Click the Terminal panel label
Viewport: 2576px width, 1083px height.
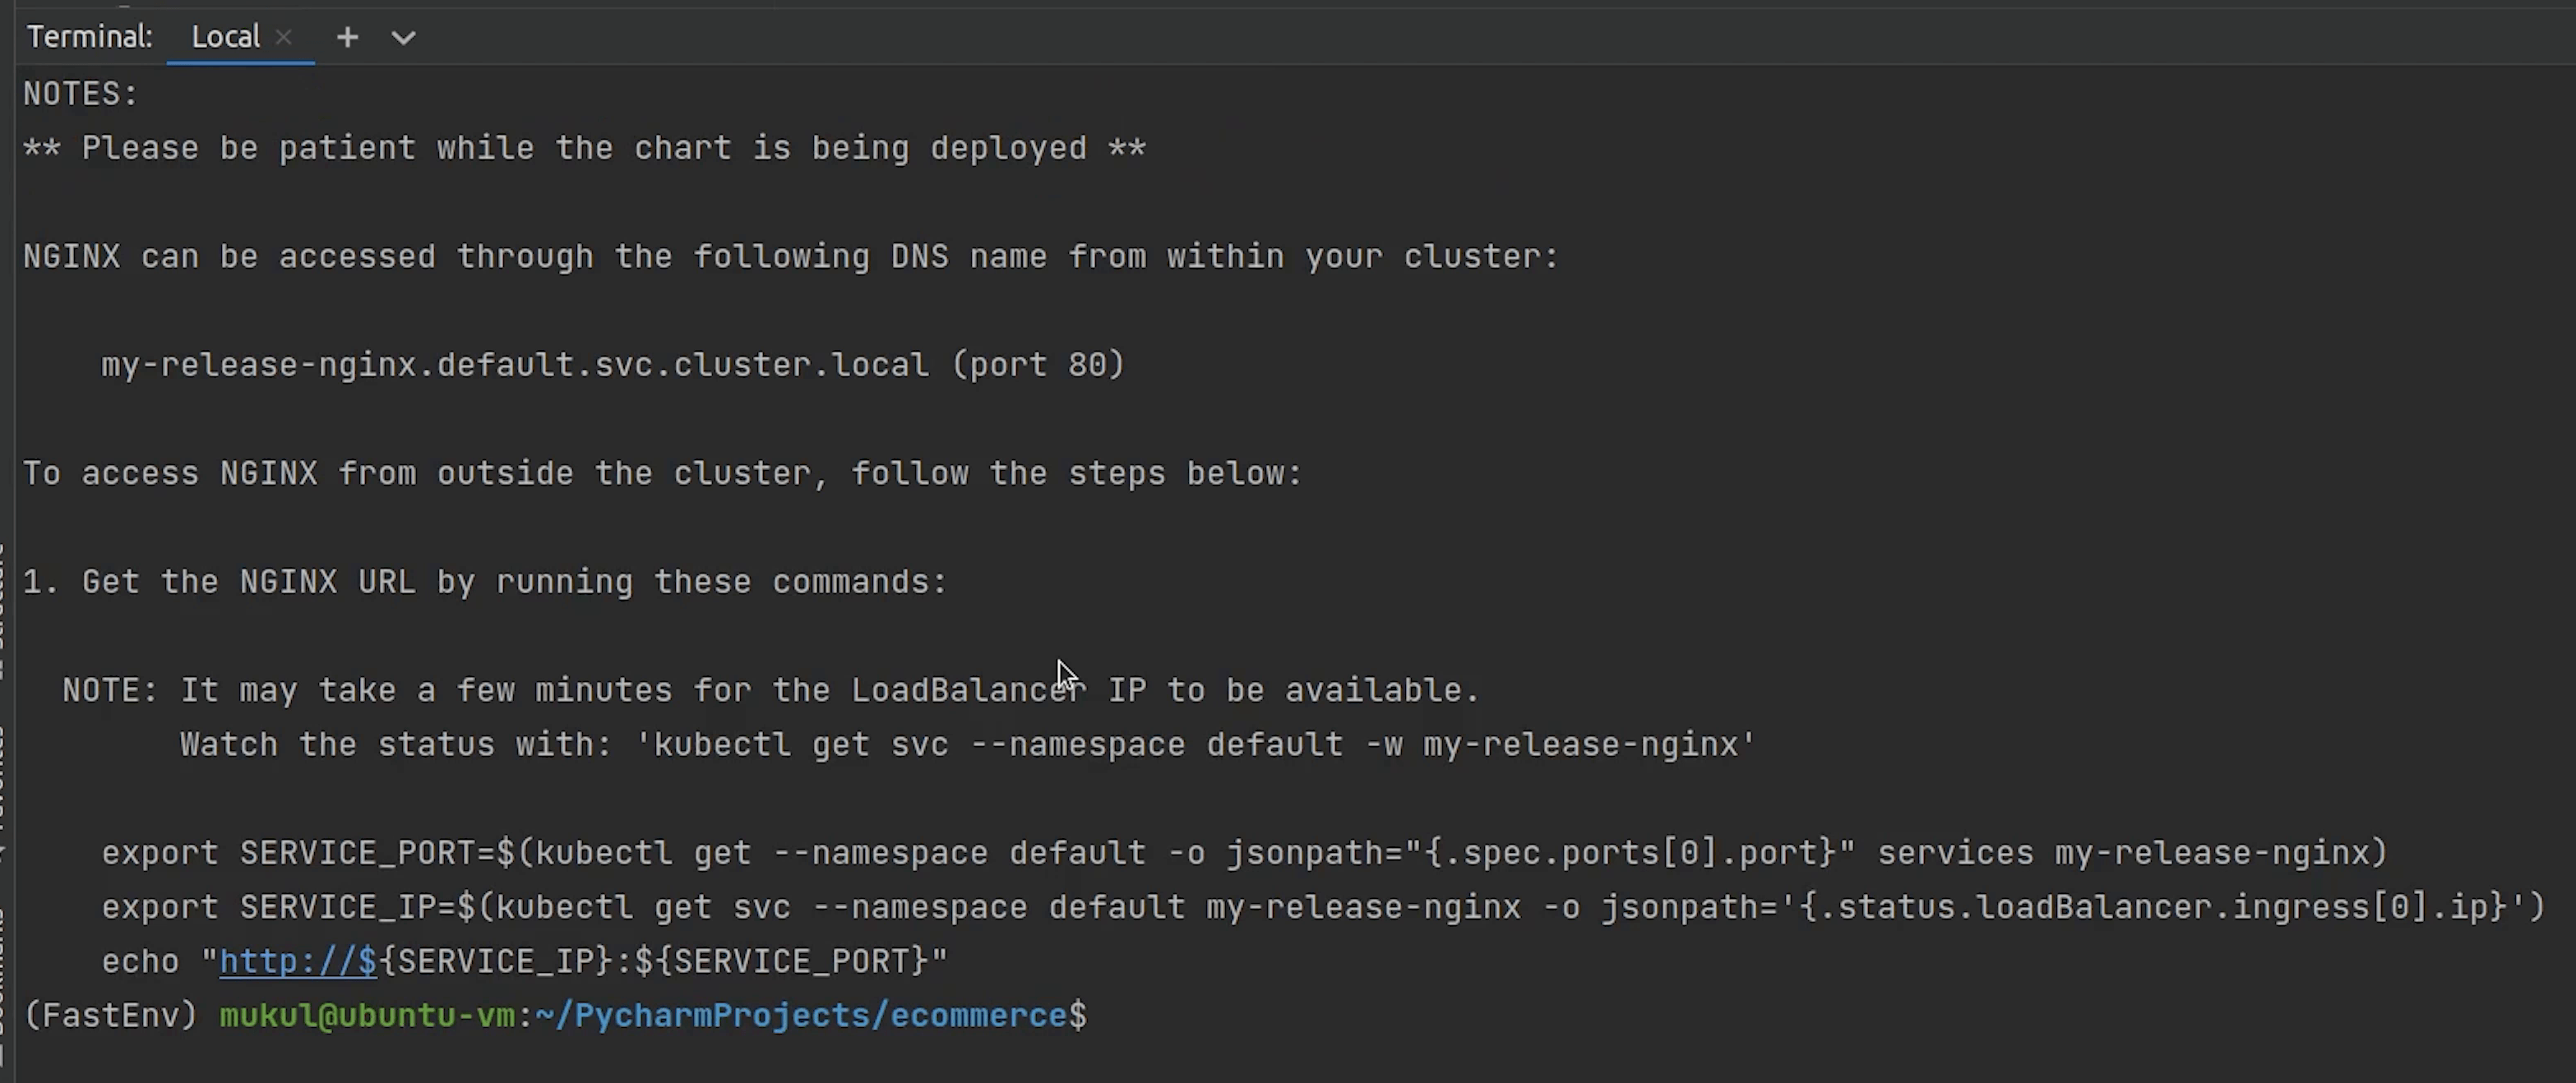[89, 38]
